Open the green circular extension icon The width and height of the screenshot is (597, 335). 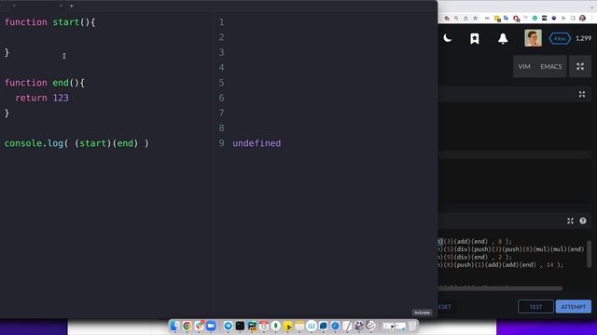click(535, 19)
